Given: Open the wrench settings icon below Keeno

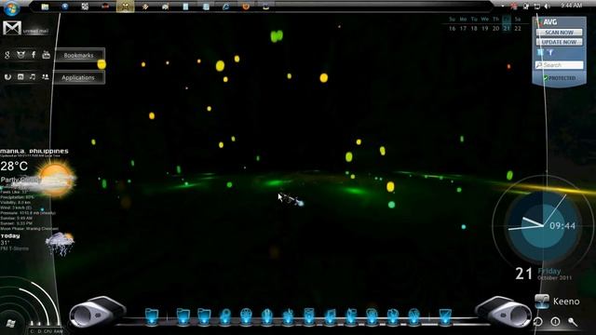Looking at the screenshot, I should (x=573, y=322).
